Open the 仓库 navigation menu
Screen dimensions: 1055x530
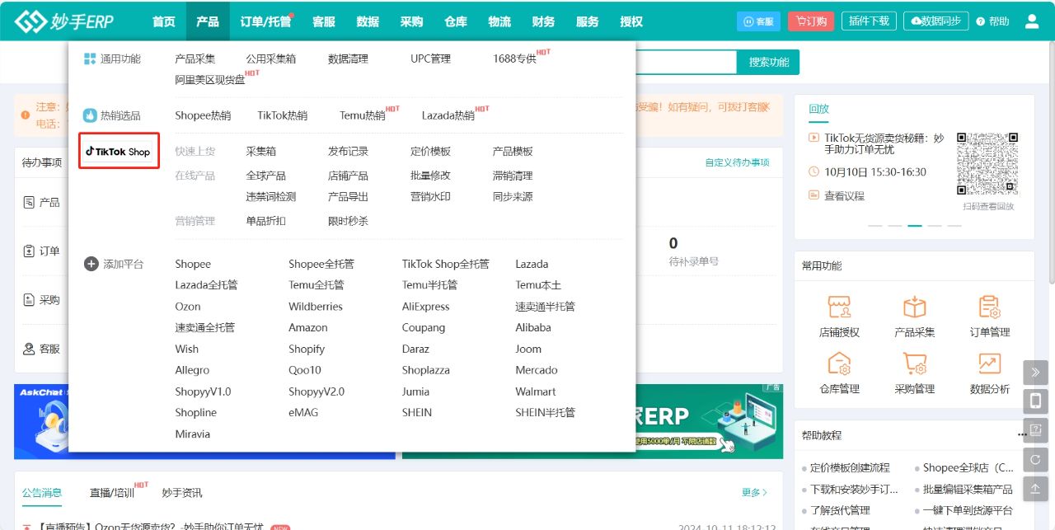456,21
